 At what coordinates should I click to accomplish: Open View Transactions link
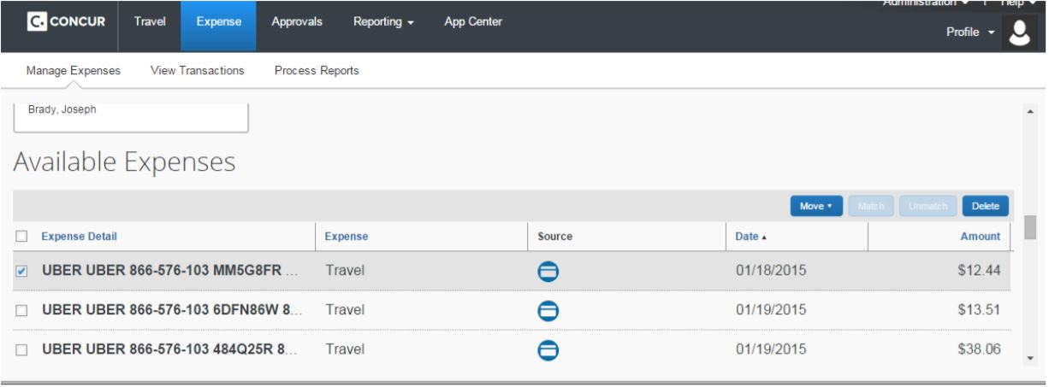click(x=197, y=71)
